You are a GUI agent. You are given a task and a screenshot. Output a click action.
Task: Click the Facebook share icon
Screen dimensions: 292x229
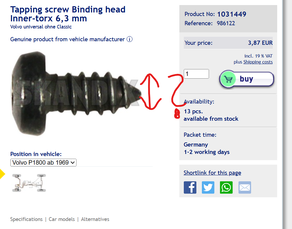[x=190, y=187]
